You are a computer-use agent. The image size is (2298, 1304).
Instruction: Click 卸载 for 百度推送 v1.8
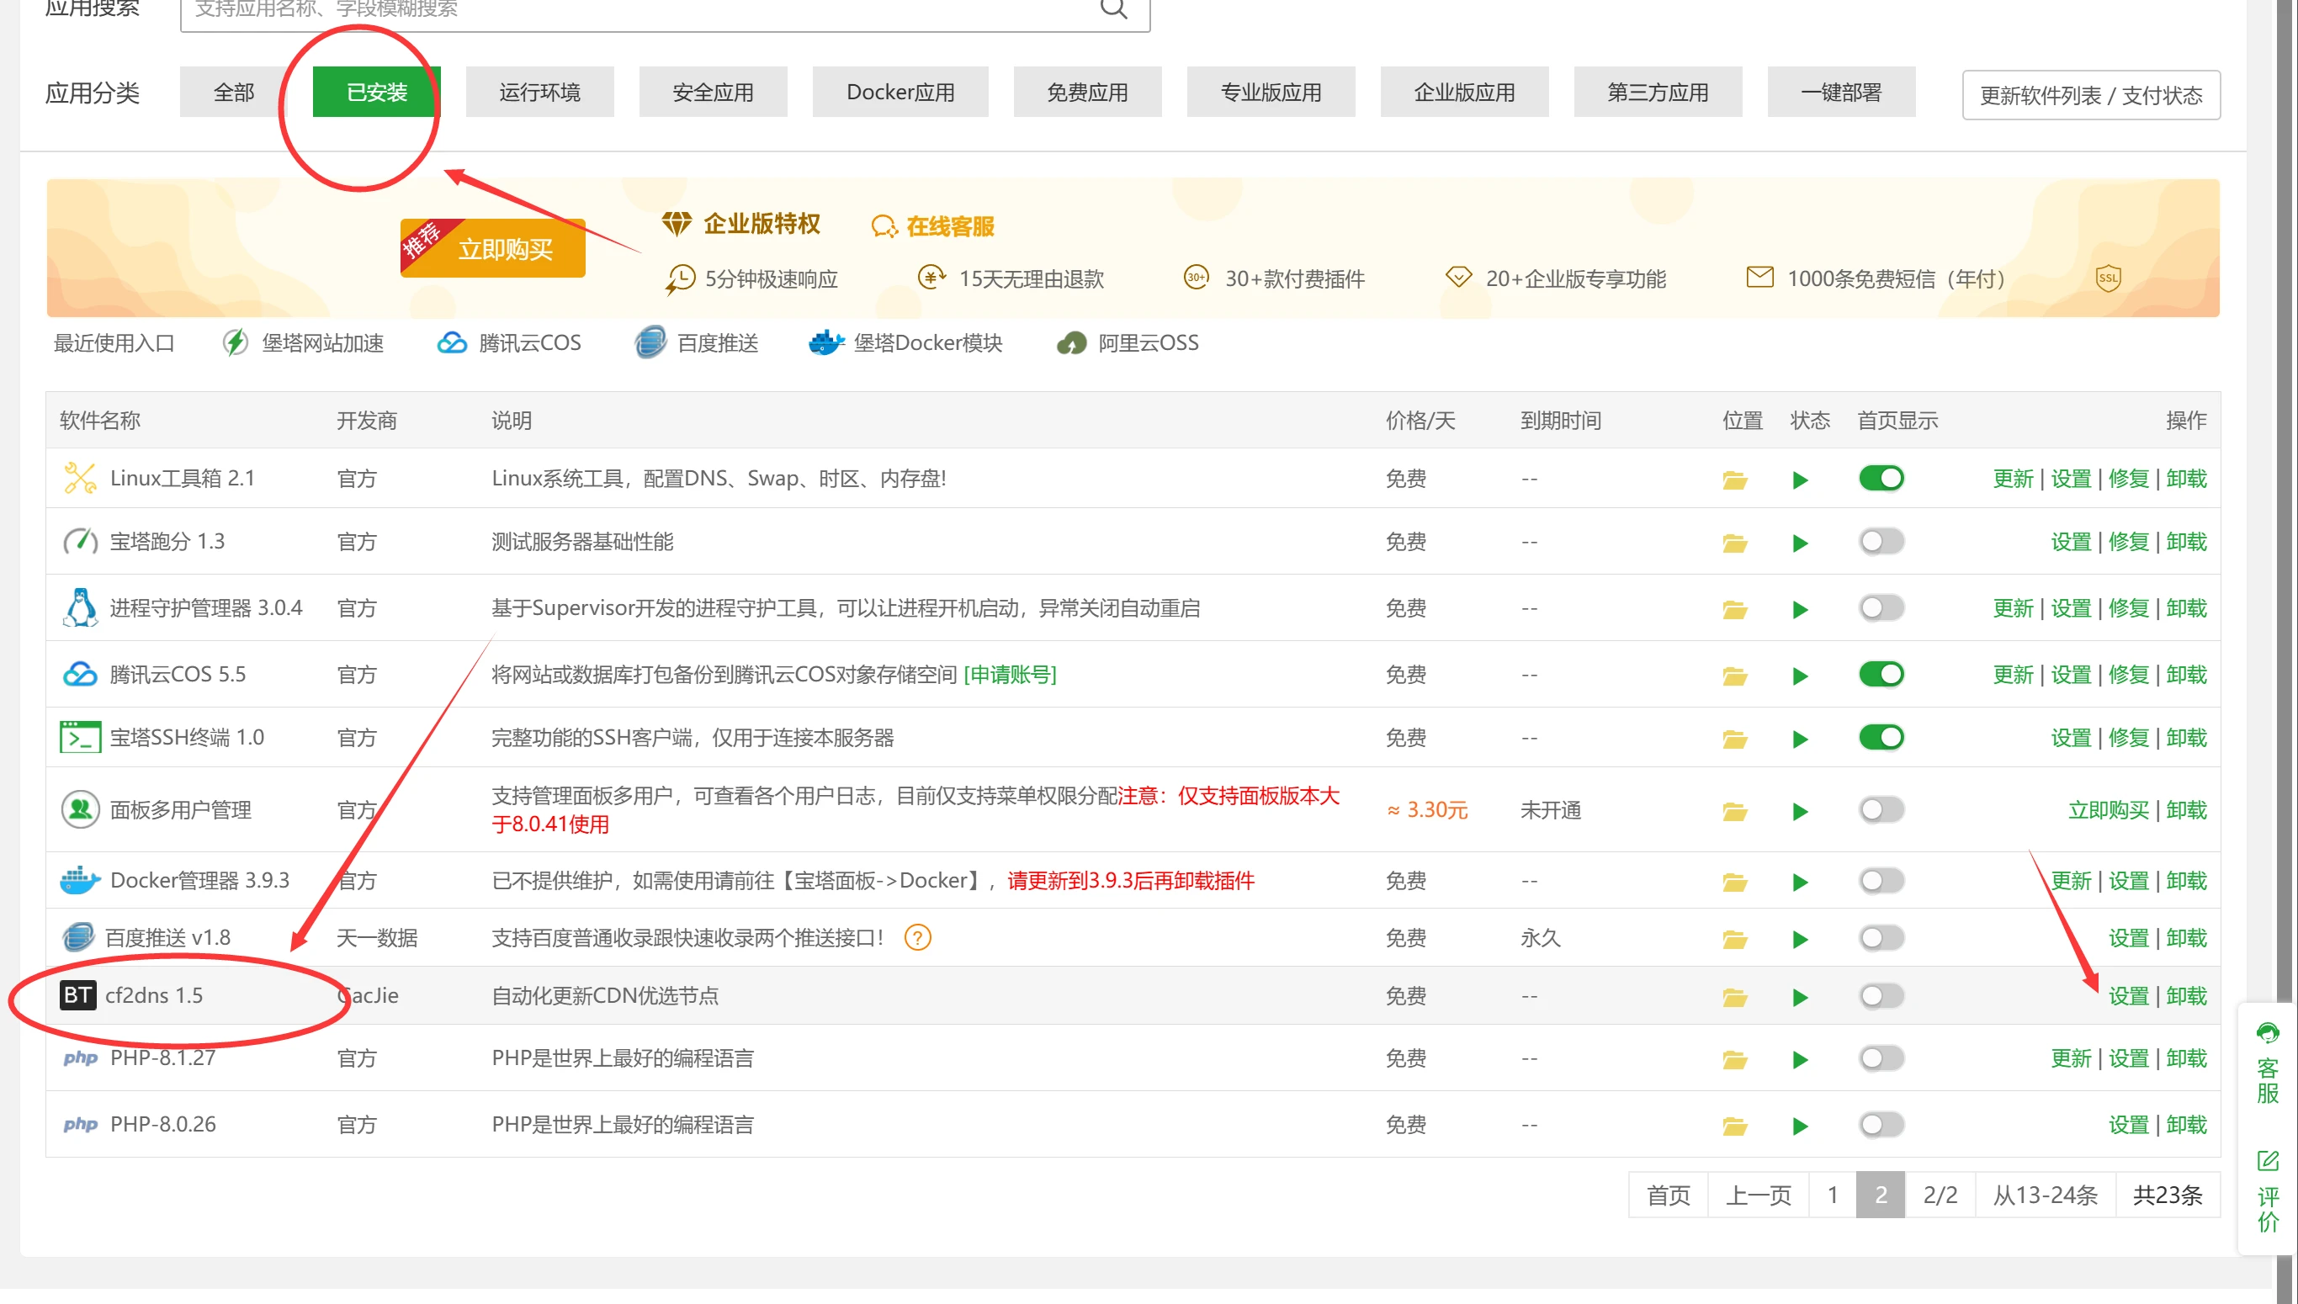point(2186,938)
